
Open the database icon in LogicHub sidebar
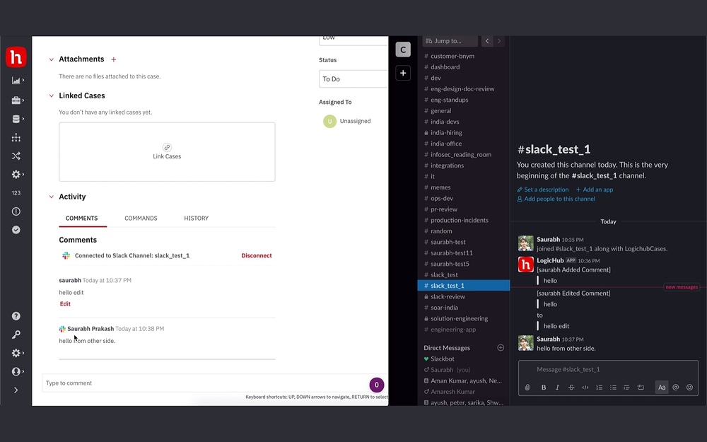[16, 119]
